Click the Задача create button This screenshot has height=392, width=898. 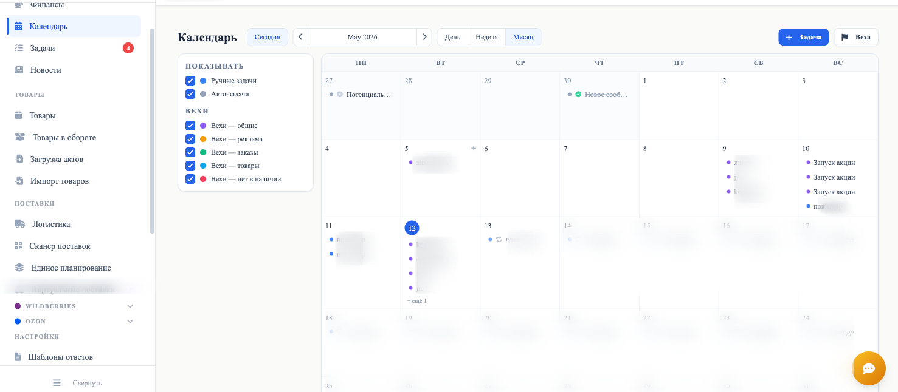click(803, 37)
